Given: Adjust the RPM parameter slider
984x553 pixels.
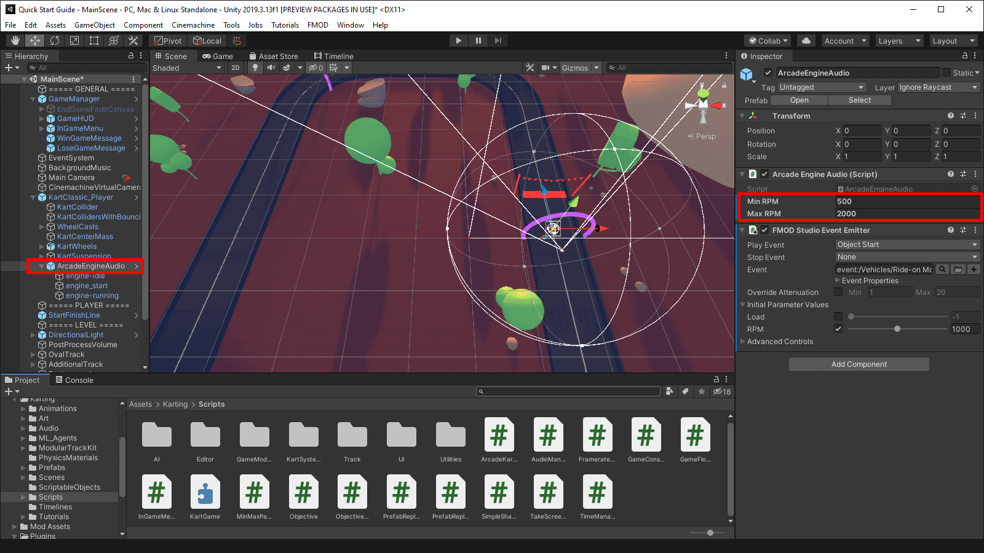Looking at the screenshot, I should (x=897, y=329).
